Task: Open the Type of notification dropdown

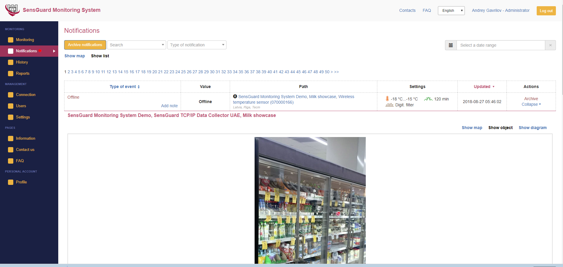Action: click(197, 45)
